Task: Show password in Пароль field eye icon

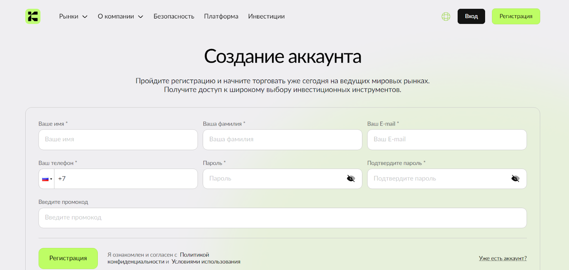Action: 351,179
